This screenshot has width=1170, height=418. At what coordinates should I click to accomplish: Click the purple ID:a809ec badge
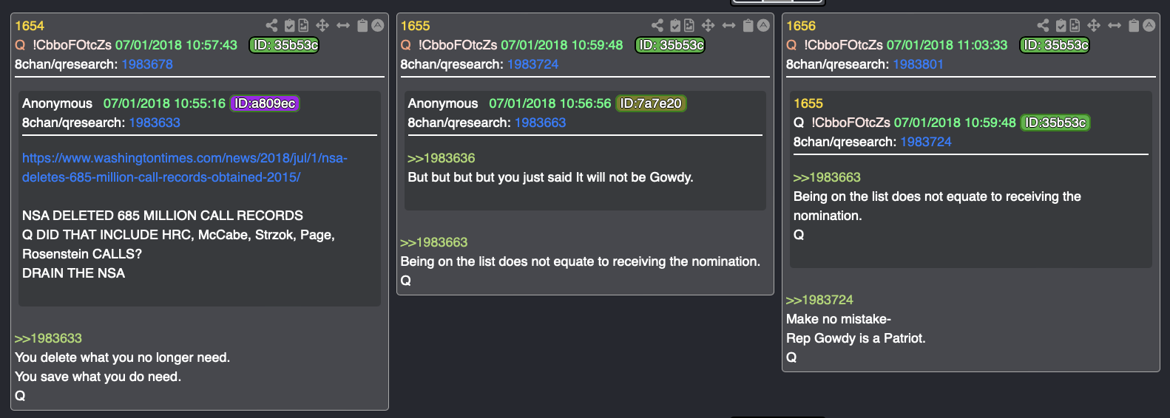265,103
